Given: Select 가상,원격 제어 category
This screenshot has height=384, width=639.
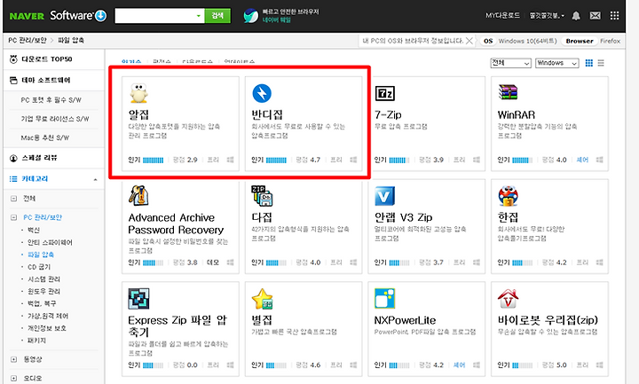Looking at the screenshot, I should pos(48,316).
